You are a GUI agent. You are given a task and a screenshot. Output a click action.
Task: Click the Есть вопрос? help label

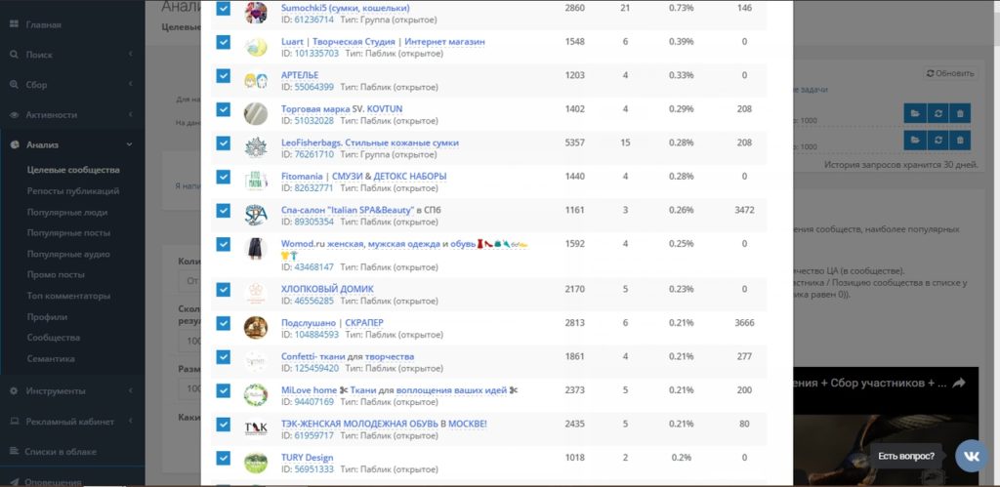click(x=906, y=456)
